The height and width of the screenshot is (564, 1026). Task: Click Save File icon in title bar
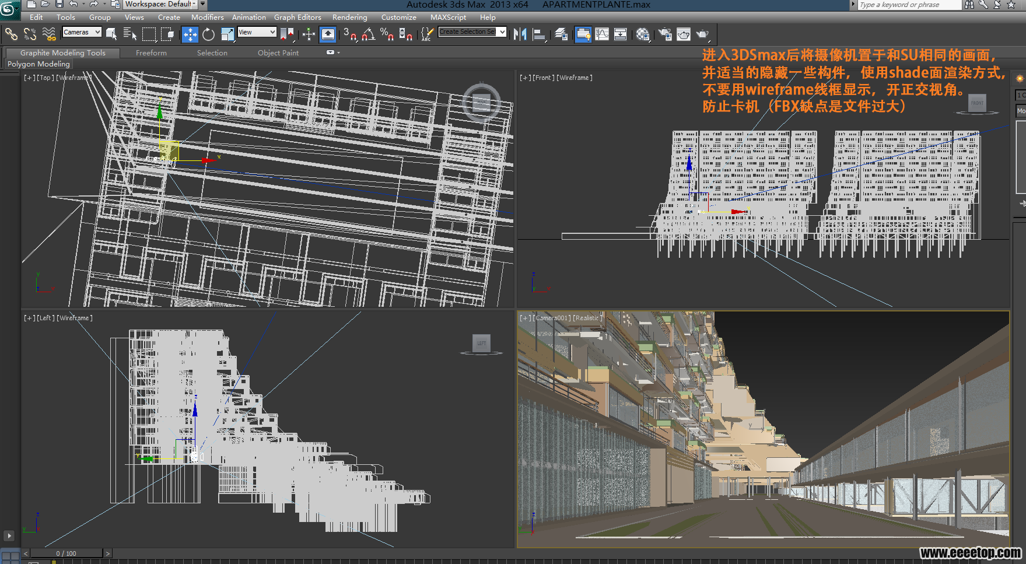click(59, 4)
